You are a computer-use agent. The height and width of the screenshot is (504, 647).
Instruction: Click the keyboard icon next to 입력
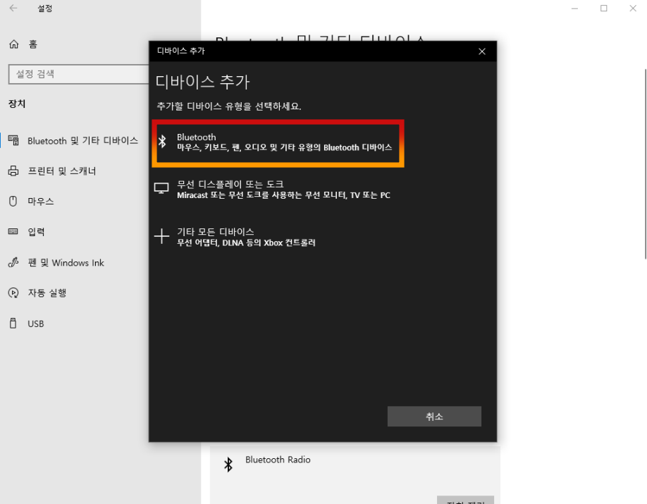point(13,232)
